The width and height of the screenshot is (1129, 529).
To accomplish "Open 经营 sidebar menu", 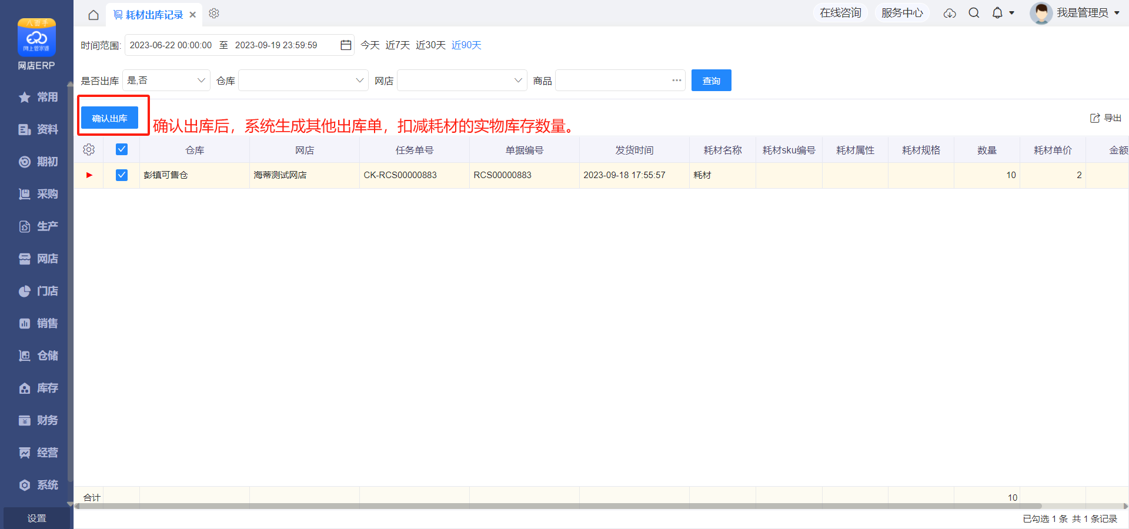I will (38, 453).
